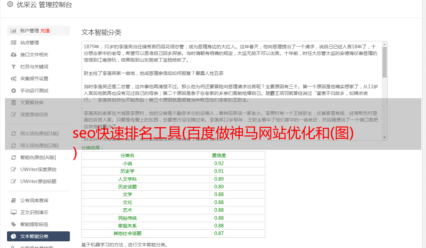Click the tag icon for 智能提取标签
This screenshot has width=426, height=248.
(14, 224)
